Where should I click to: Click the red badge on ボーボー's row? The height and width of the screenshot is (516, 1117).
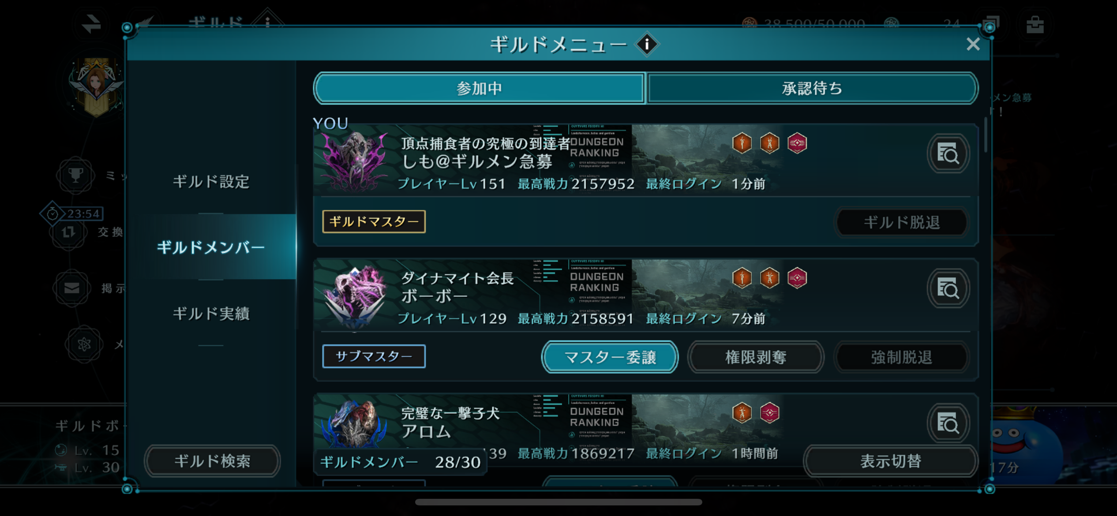pos(797,278)
